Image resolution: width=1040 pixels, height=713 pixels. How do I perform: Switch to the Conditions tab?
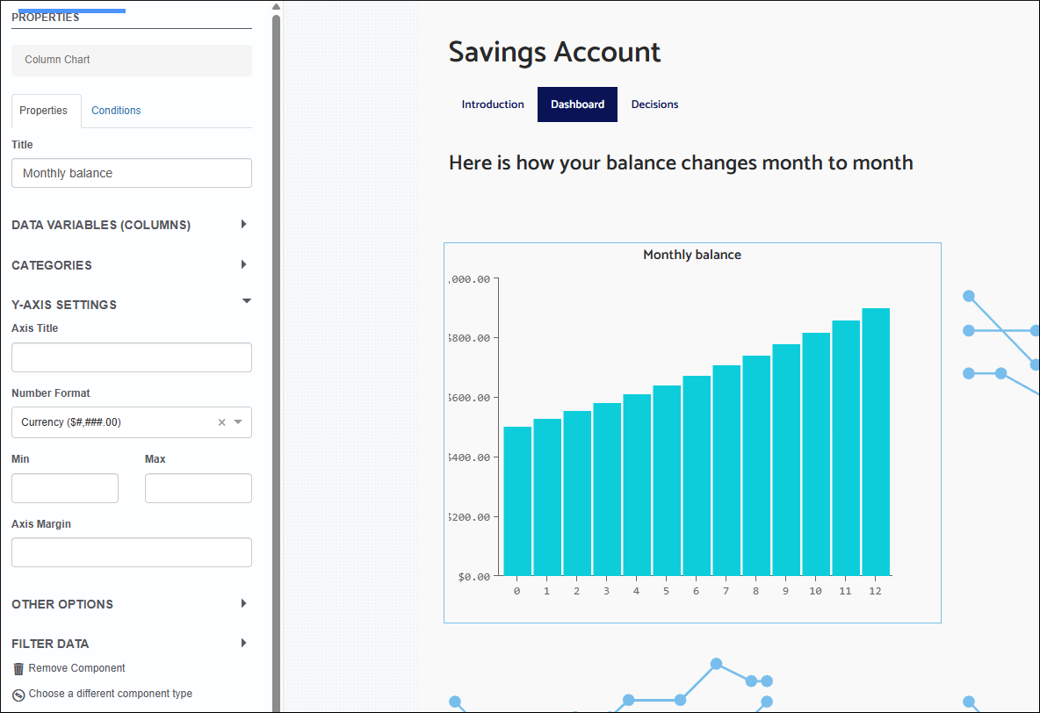coord(115,110)
